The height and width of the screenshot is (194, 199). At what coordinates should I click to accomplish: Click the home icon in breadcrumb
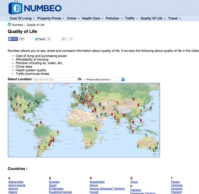[9, 25]
